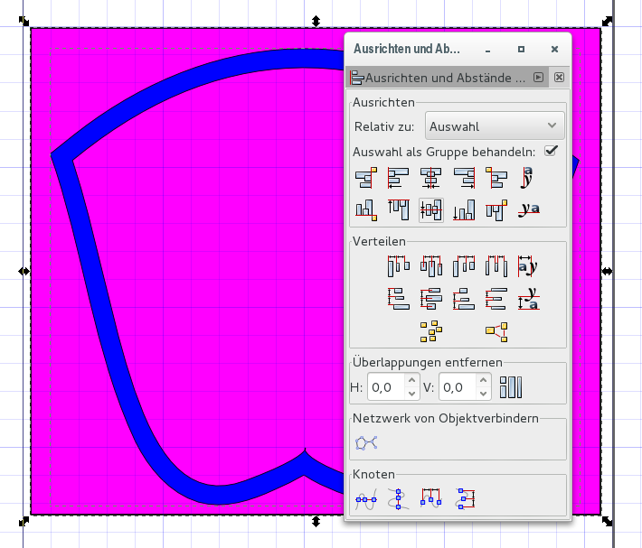Open the 'Relativ zu' Auswahl dropdown

point(495,126)
